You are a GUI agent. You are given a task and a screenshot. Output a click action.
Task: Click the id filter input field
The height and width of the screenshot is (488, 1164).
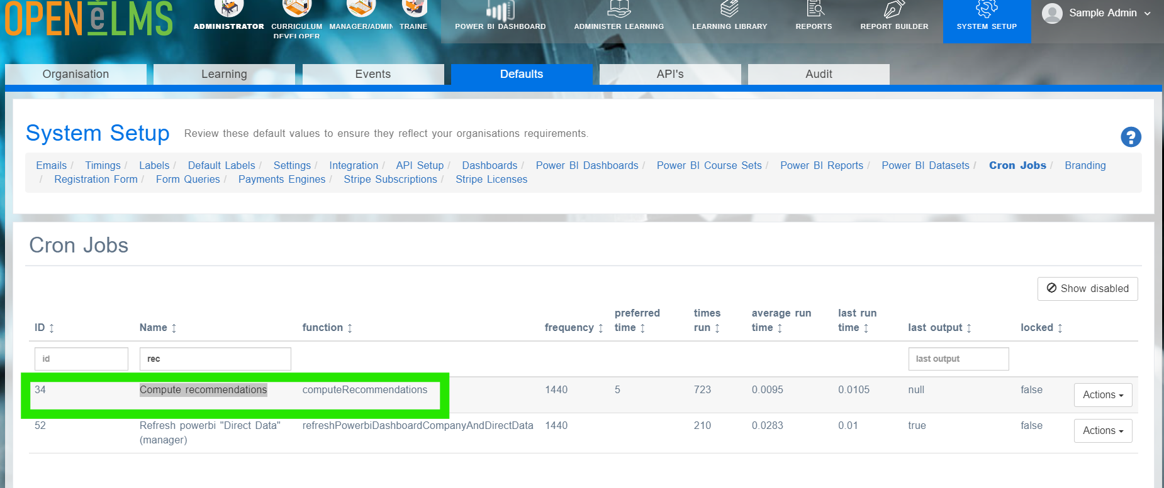point(81,359)
